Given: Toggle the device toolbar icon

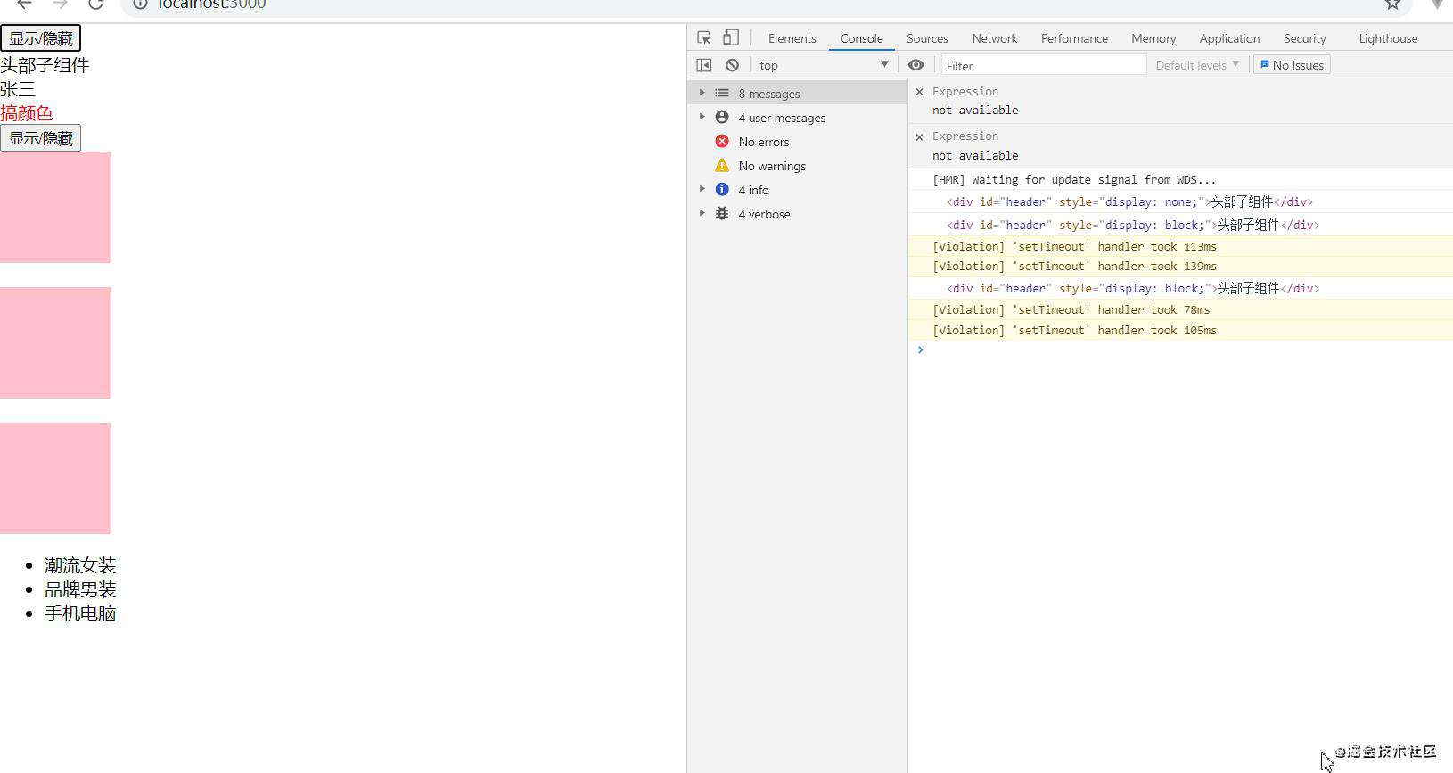Looking at the screenshot, I should pyautogui.click(x=731, y=37).
